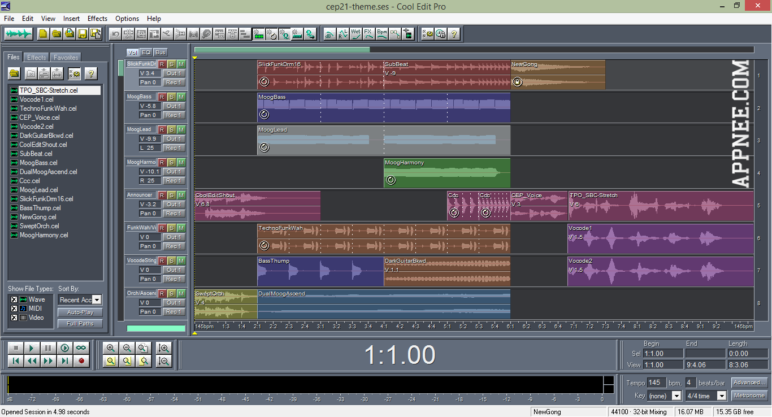Click the Play transport button
This screenshot has width=772, height=417.
point(32,348)
